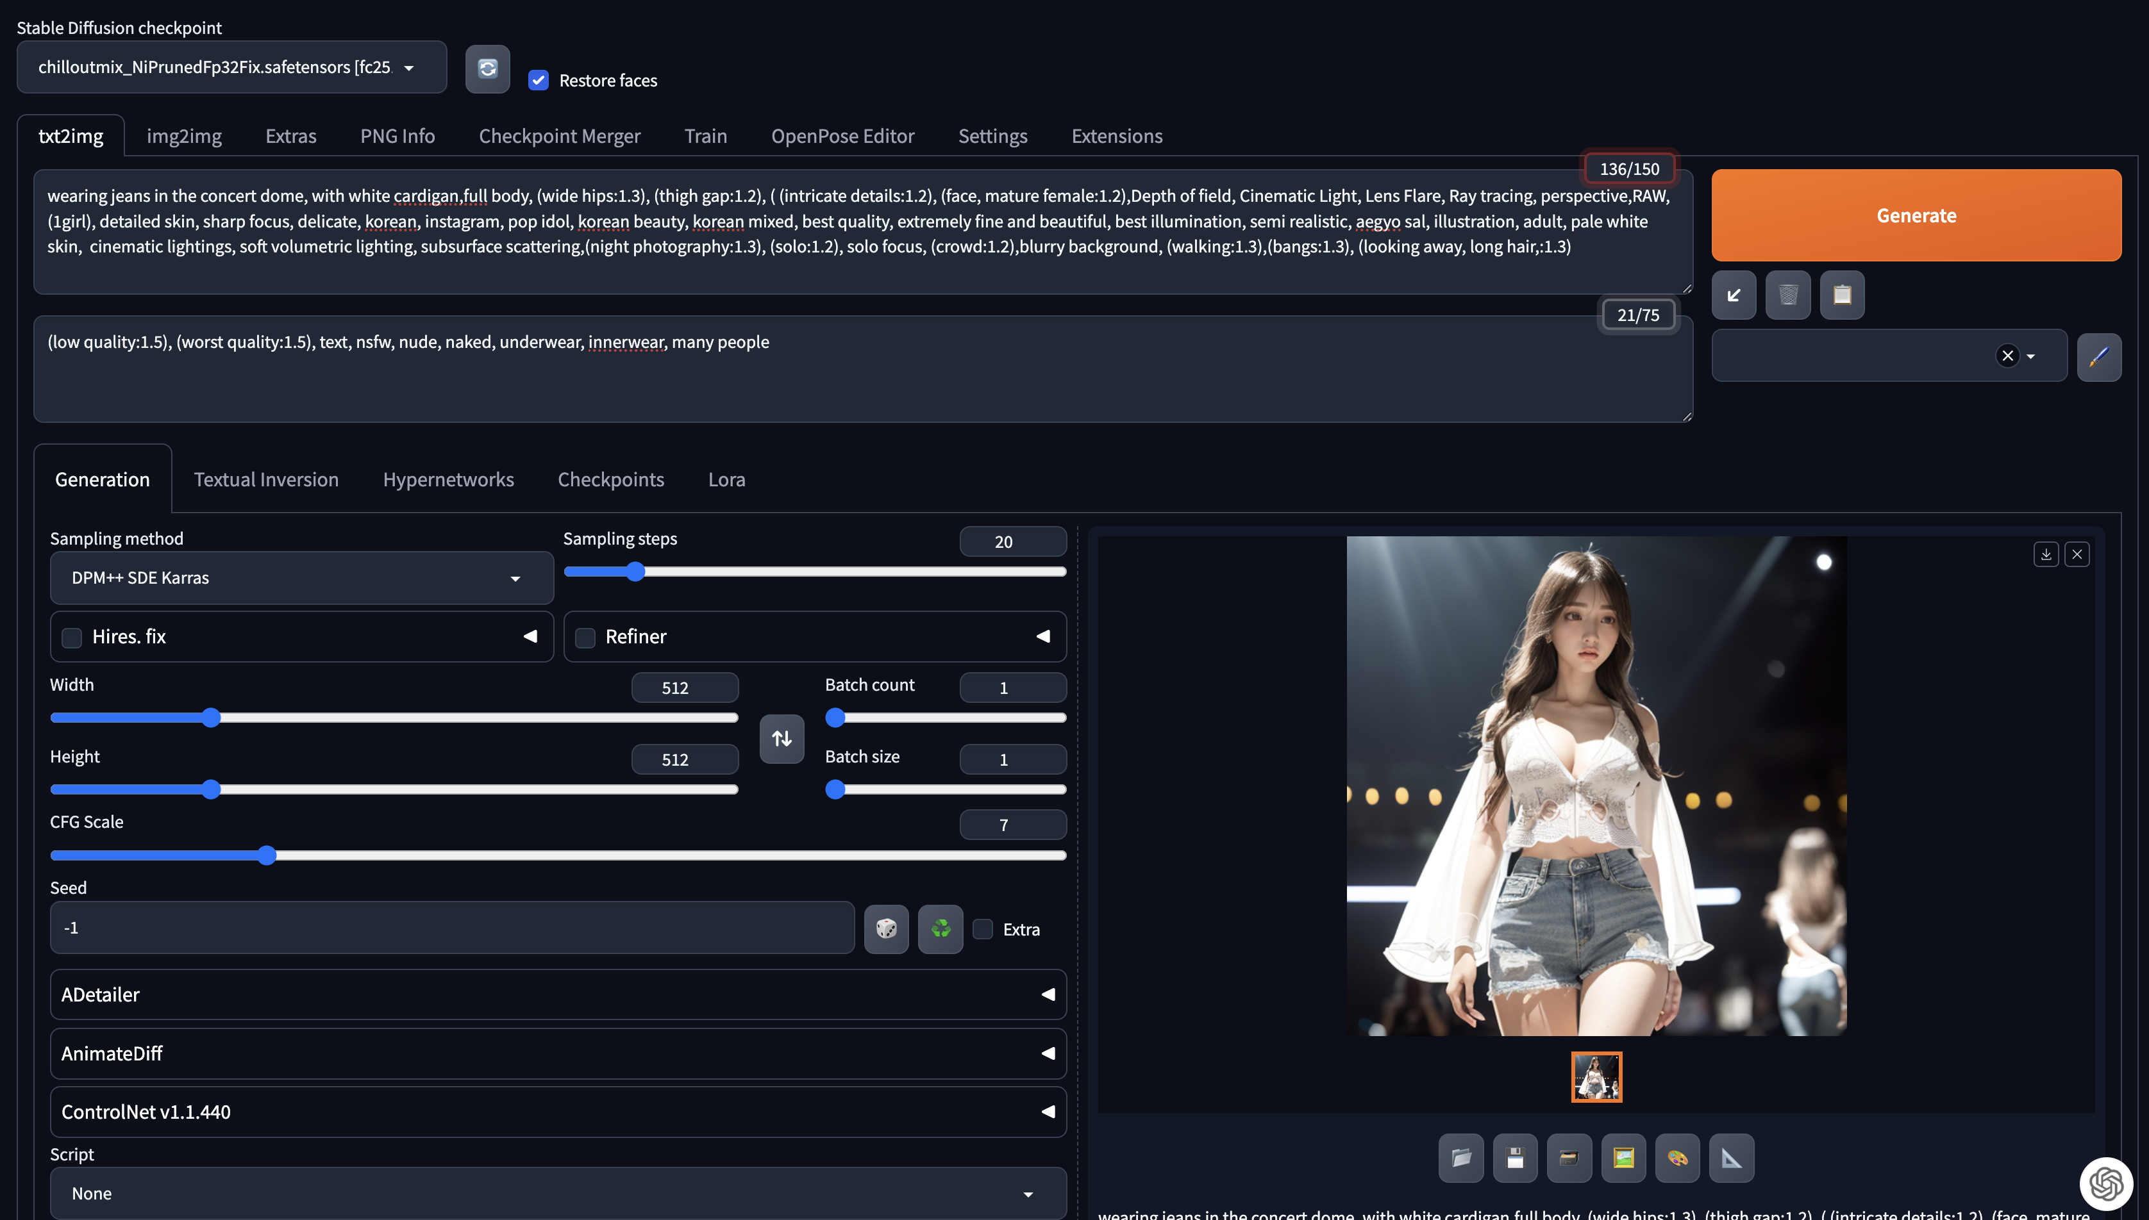The image size is (2149, 1220).
Task: Open the Lora tab
Action: pos(726,479)
